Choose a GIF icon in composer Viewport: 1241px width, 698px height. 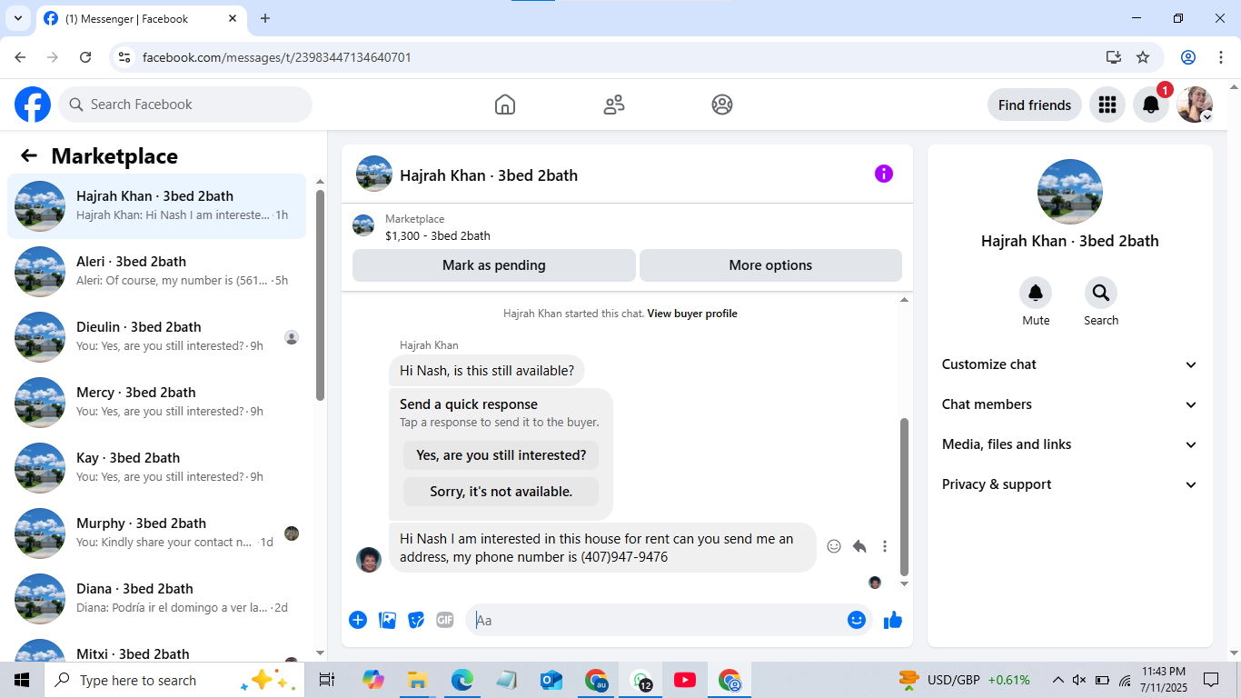click(445, 620)
